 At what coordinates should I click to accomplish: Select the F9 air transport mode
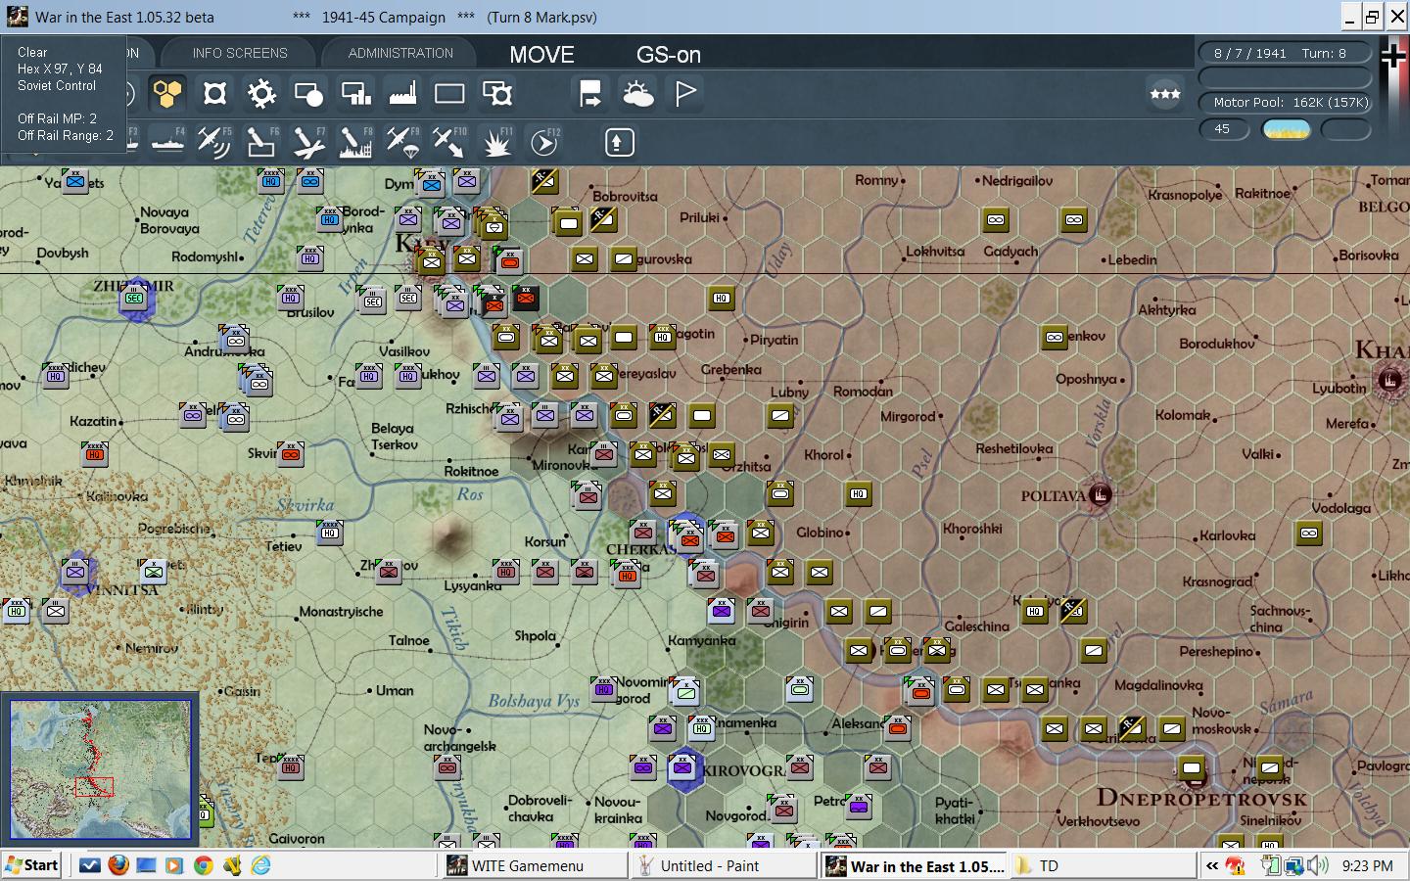402,143
